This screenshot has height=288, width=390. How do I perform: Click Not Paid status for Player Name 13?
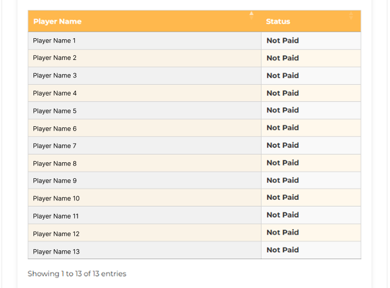click(283, 250)
